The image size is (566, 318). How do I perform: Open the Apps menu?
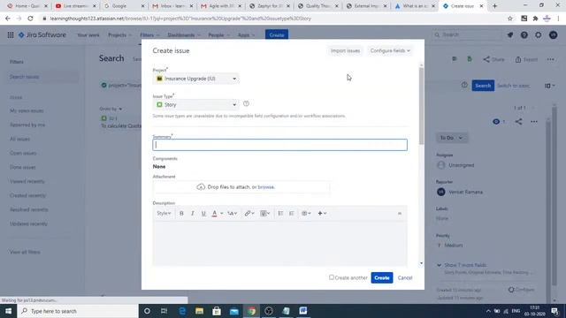coord(246,35)
